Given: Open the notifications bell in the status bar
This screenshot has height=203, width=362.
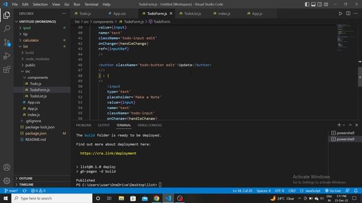Looking at the screenshot, I should point(356,191).
